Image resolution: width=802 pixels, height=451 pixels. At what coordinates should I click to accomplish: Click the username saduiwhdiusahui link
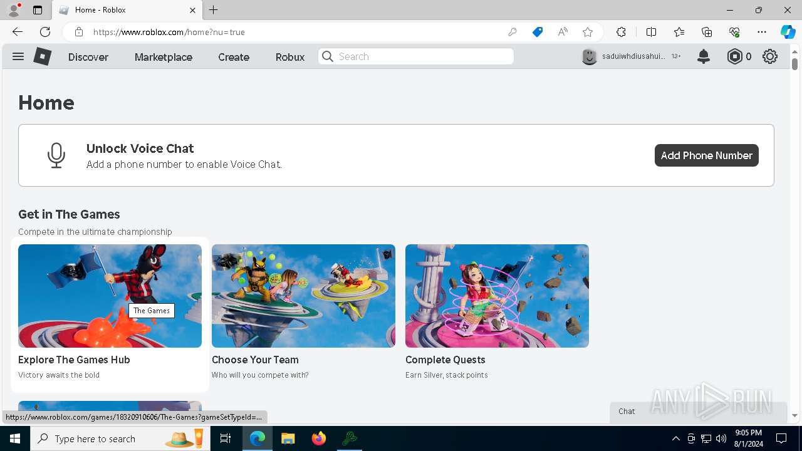click(x=633, y=56)
